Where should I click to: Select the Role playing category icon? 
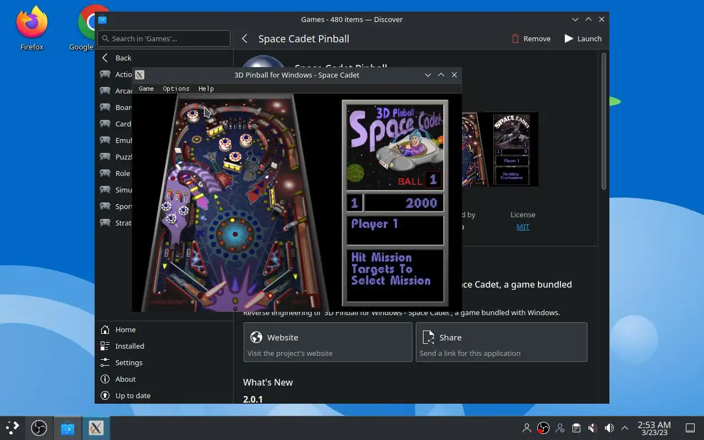(105, 173)
